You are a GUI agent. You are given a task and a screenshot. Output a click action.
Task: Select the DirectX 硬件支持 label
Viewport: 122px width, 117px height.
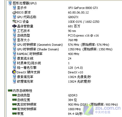pyautogui.click(x=29, y=72)
